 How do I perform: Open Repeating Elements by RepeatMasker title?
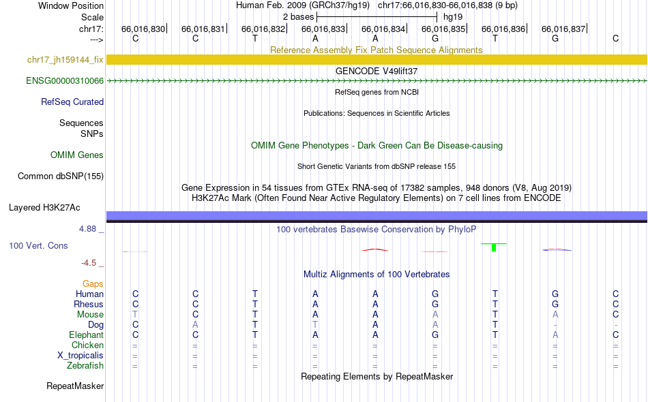click(377, 376)
